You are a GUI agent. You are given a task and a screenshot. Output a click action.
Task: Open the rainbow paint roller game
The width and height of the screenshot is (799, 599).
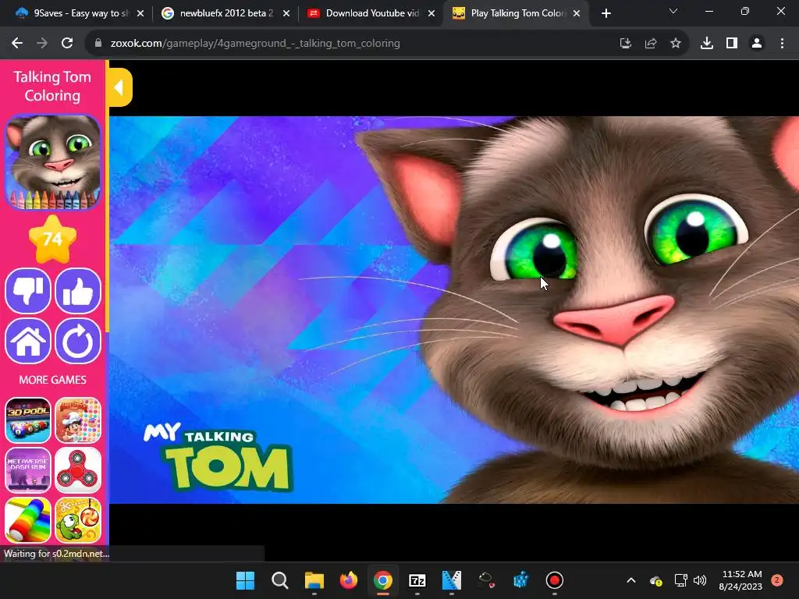click(28, 520)
